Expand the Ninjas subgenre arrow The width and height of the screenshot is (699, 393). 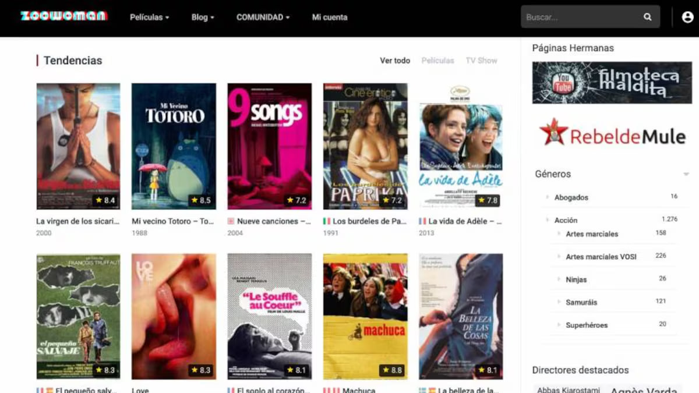click(559, 279)
